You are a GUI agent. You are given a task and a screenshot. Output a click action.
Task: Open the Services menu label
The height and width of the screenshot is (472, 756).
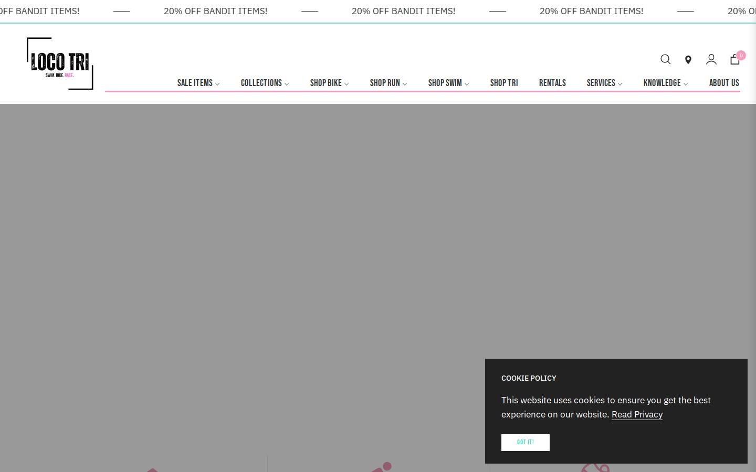(x=601, y=83)
